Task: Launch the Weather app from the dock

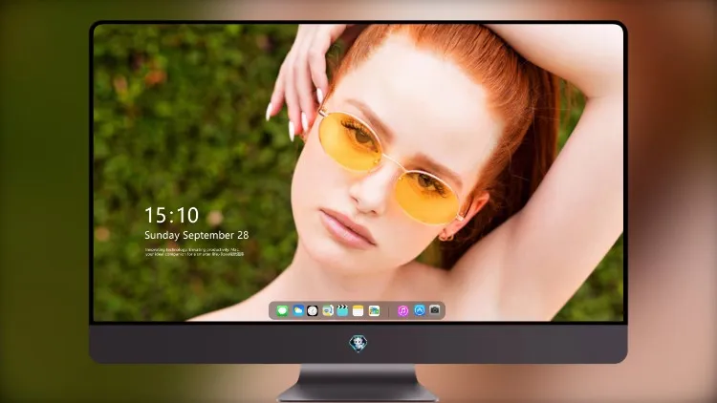Action: [298, 310]
